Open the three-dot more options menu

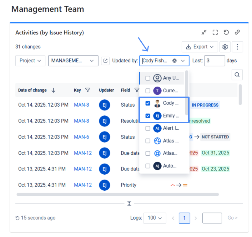pos(238,47)
